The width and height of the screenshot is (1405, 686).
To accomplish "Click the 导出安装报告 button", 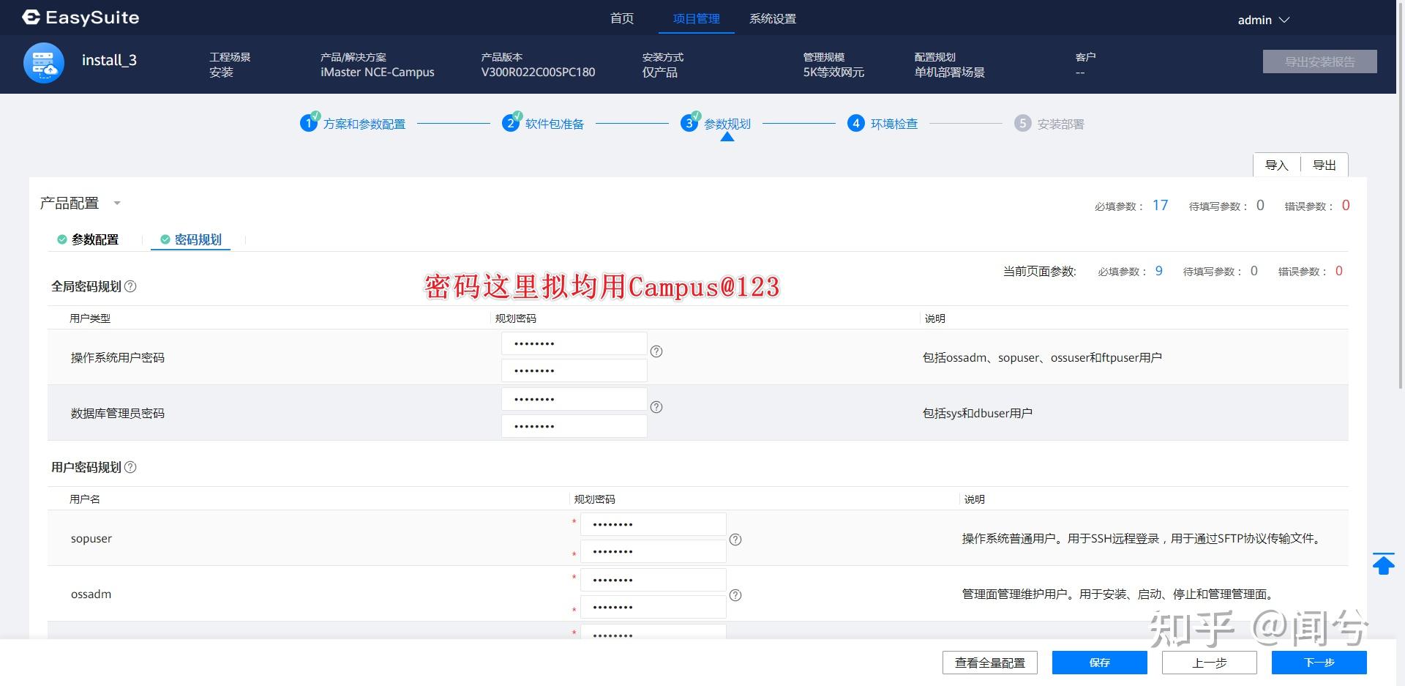I will (x=1319, y=61).
